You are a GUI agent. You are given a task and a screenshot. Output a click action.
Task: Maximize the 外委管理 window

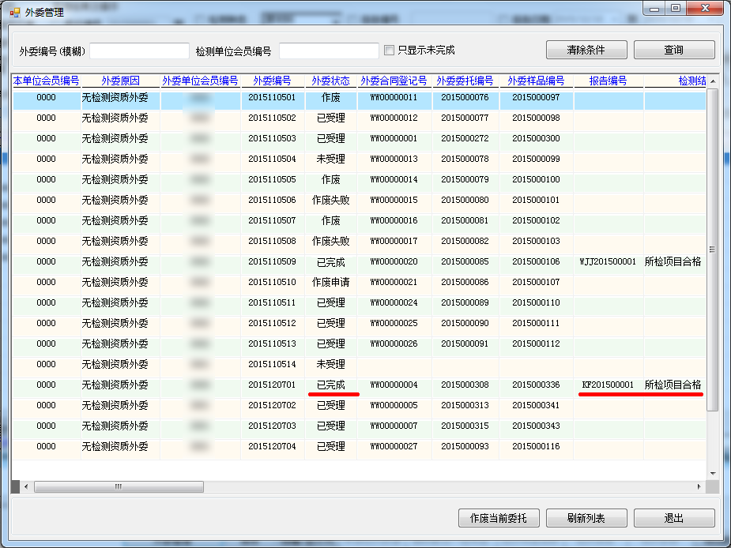point(675,9)
